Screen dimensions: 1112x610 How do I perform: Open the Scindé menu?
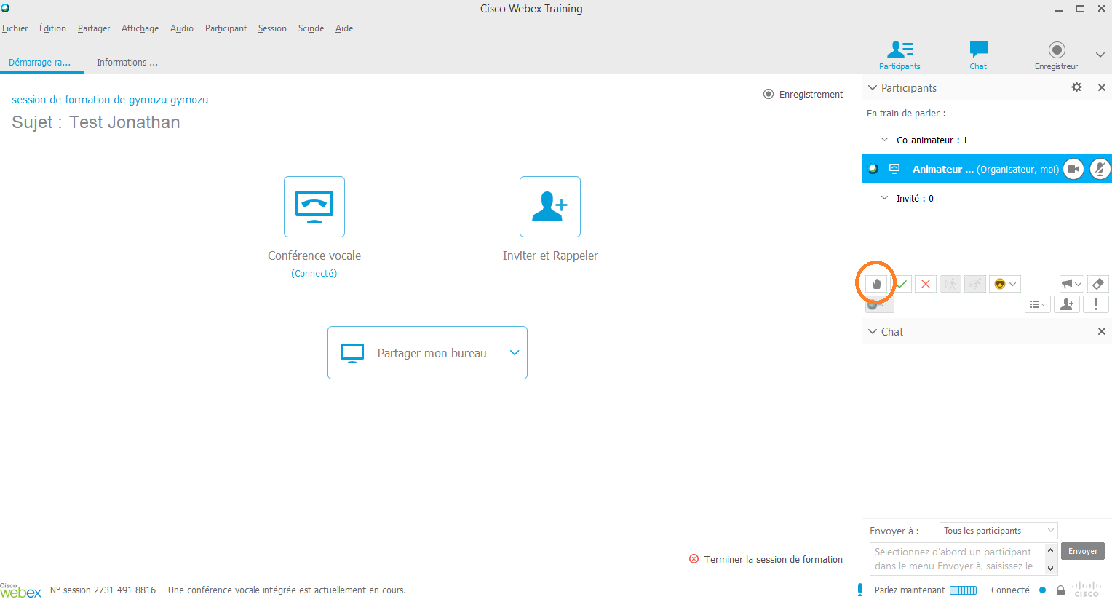point(311,28)
